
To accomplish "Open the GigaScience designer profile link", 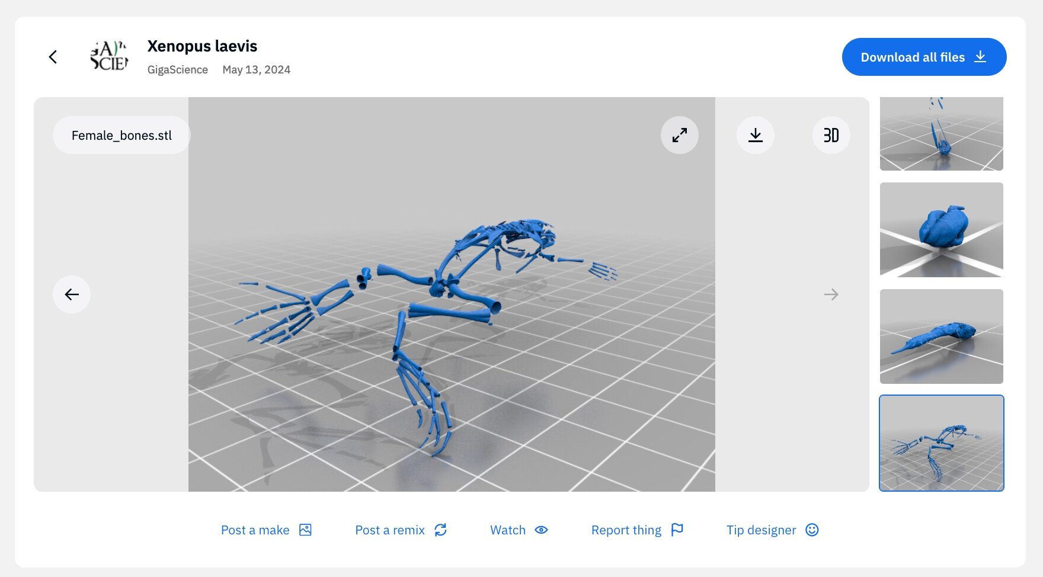I will pyautogui.click(x=177, y=69).
